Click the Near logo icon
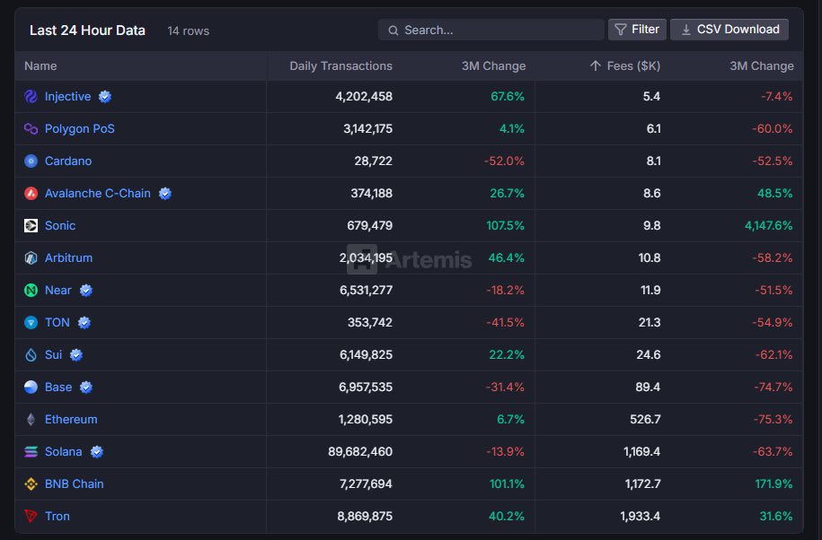Screen dimensions: 822x540 tap(31, 291)
